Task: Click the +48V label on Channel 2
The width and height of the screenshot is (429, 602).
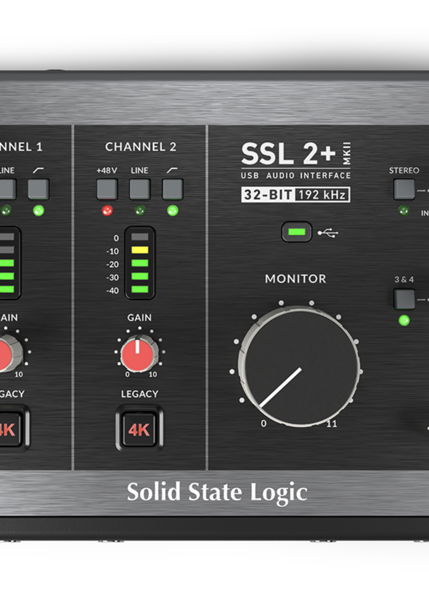Action: pos(107,170)
